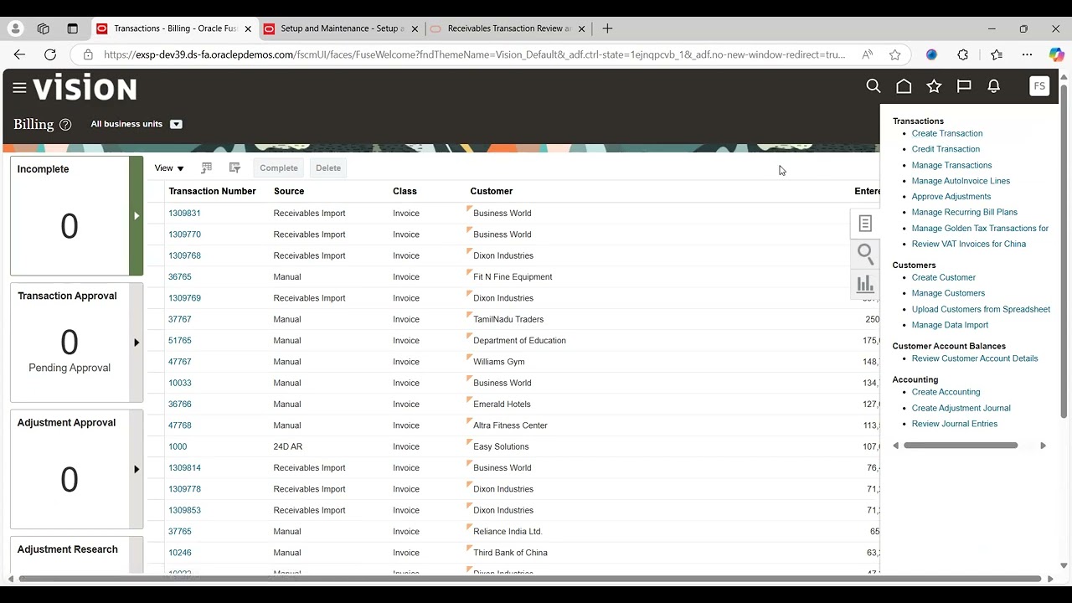The height and width of the screenshot is (603, 1072).
Task: Select the Transactions - Billing browser tab
Action: (174, 28)
